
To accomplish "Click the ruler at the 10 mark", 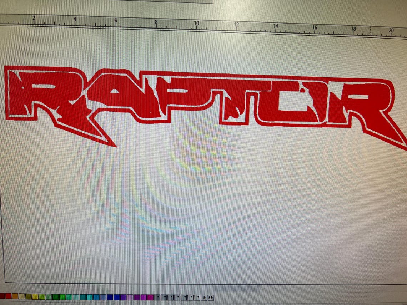I will [x=196, y=23].
